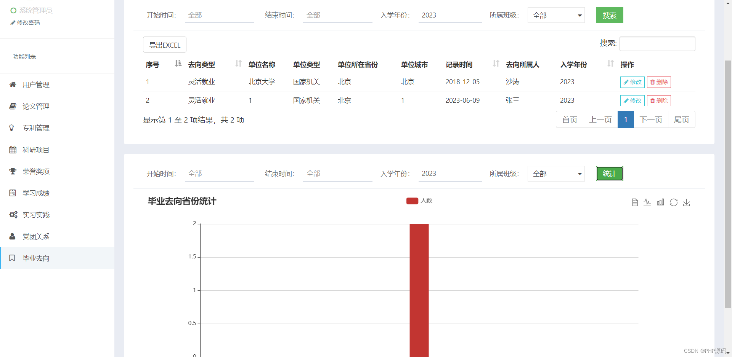Image resolution: width=732 pixels, height=357 pixels.
Task: Click the green 统计 button
Action: click(x=609, y=174)
